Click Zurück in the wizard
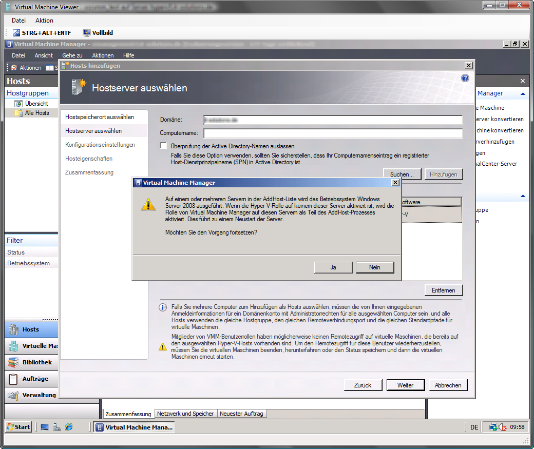The image size is (534, 449). (x=363, y=385)
